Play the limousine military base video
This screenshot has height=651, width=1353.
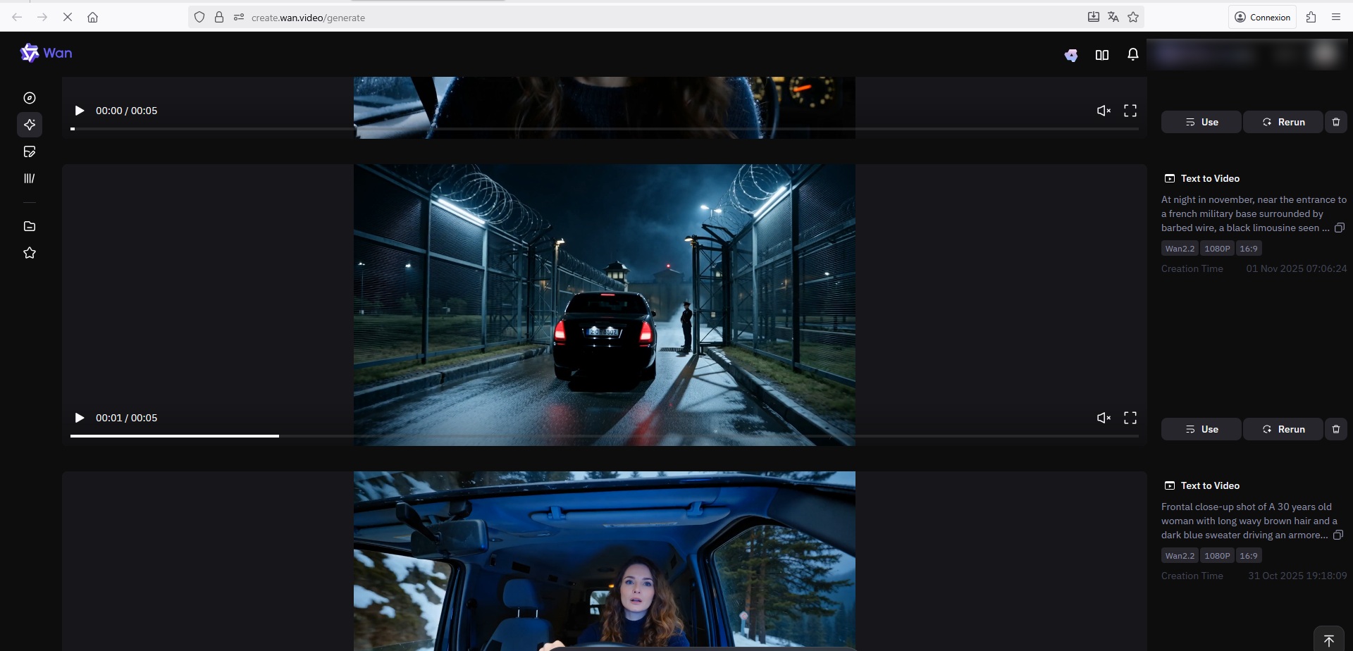[x=80, y=418]
